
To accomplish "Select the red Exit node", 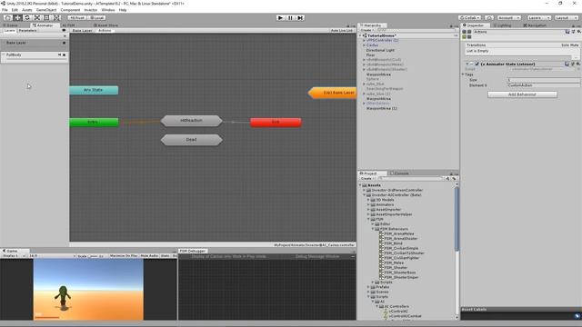I will [276, 122].
